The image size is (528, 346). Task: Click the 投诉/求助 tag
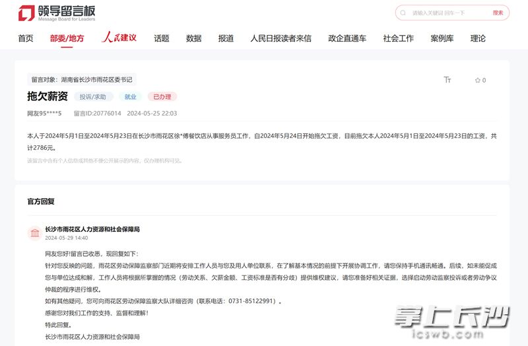tap(93, 97)
